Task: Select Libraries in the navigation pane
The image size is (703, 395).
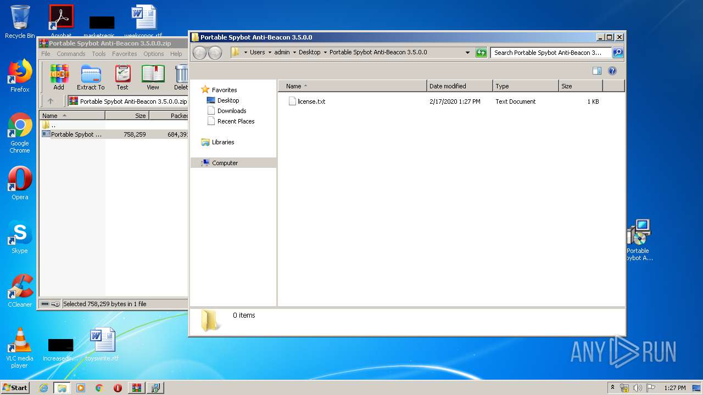Action: click(x=223, y=142)
